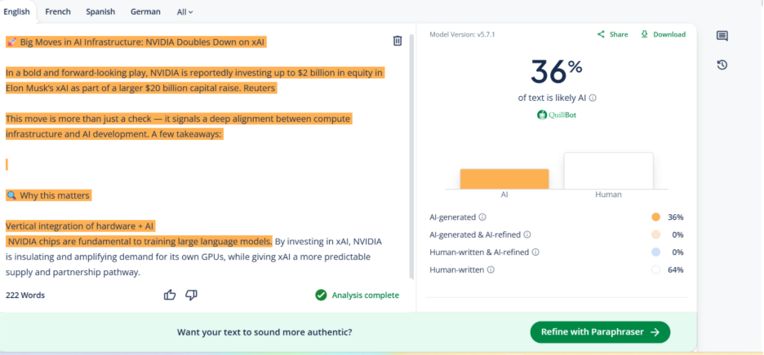Viewport: 764px width, 355px height.
Task: Select the Spanish language tab
Action: pyautogui.click(x=100, y=12)
